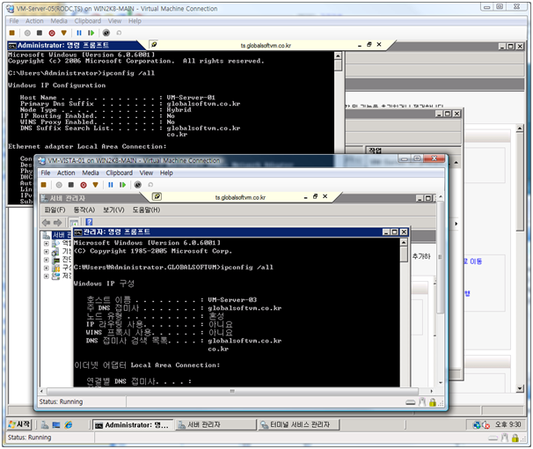Take snapshot of VM-VISTA-01
Screen dimensions: 533x449
point(138,185)
